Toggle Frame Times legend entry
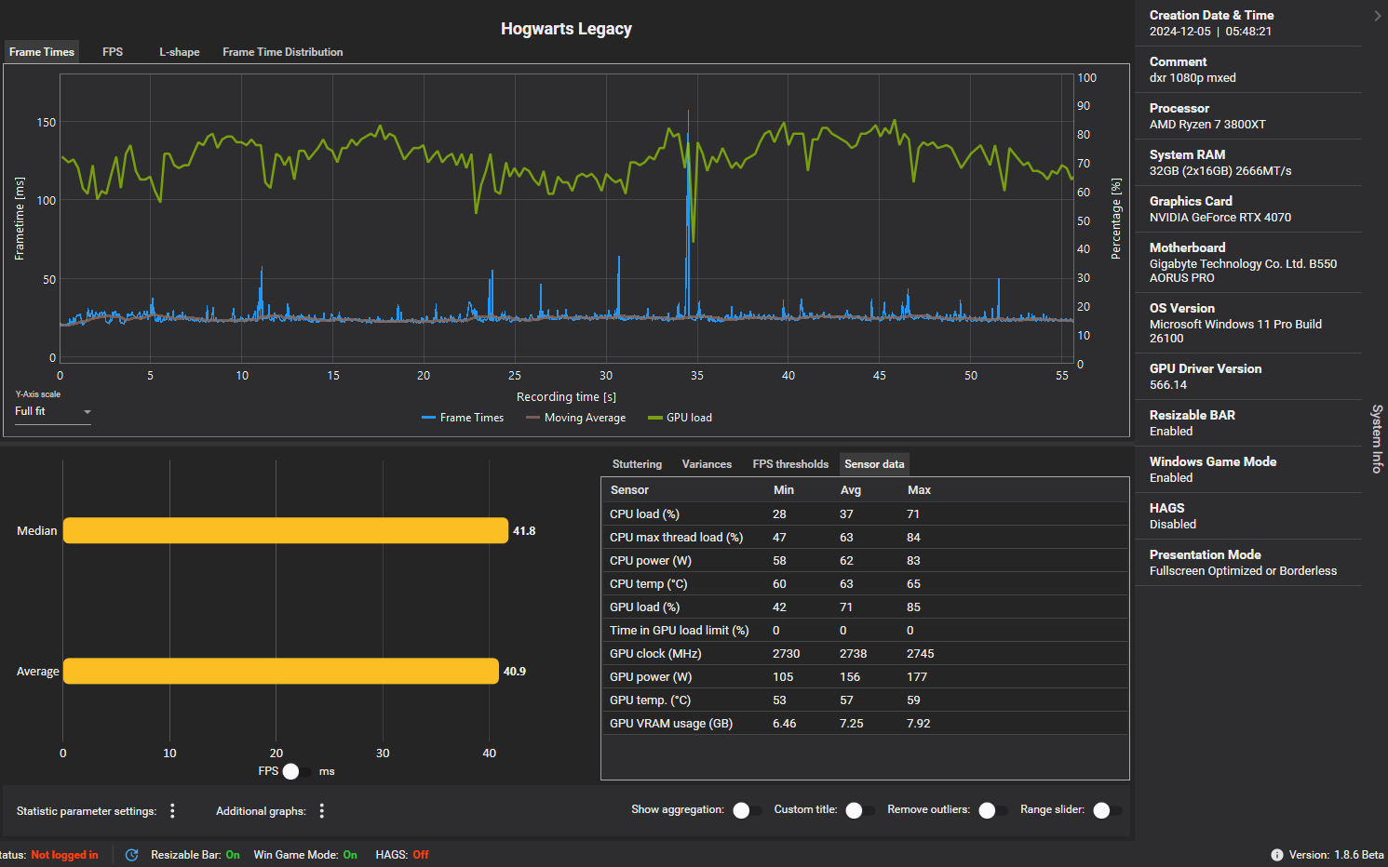 [463, 418]
